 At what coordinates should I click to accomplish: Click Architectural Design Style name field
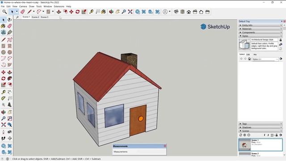pyautogui.click(x=264, y=40)
